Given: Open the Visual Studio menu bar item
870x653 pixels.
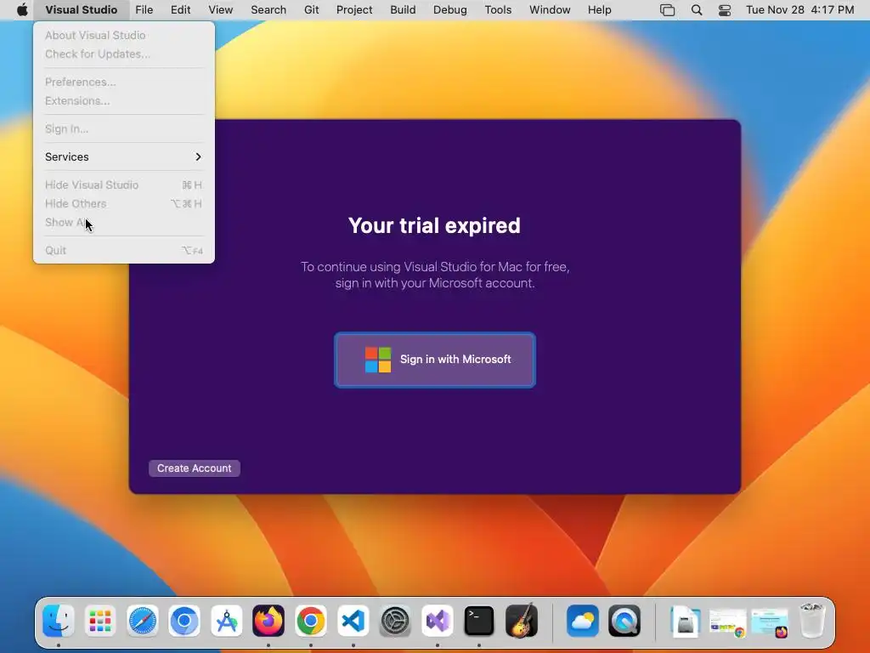Looking at the screenshot, I should click(x=81, y=10).
